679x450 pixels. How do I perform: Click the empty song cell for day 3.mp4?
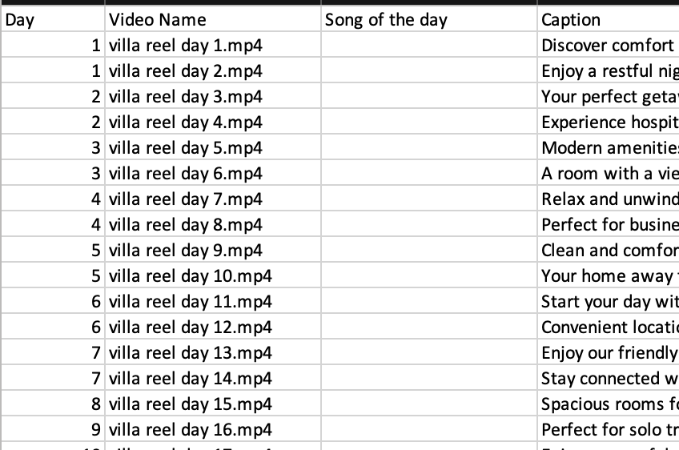(x=429, y=97)
